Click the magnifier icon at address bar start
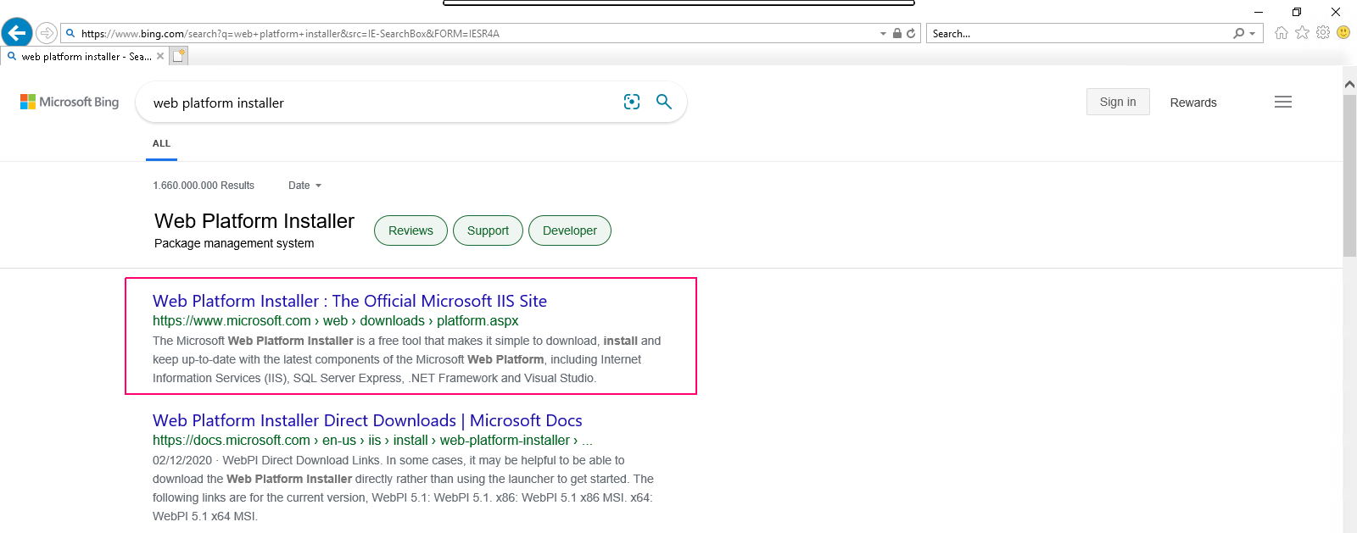 [x=70, y=33]
